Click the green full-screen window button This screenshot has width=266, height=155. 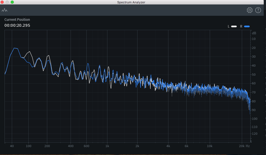[x=12, y=2]
